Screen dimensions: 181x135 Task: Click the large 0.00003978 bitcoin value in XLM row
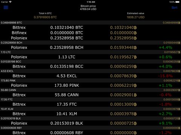(x=123, y=114)
